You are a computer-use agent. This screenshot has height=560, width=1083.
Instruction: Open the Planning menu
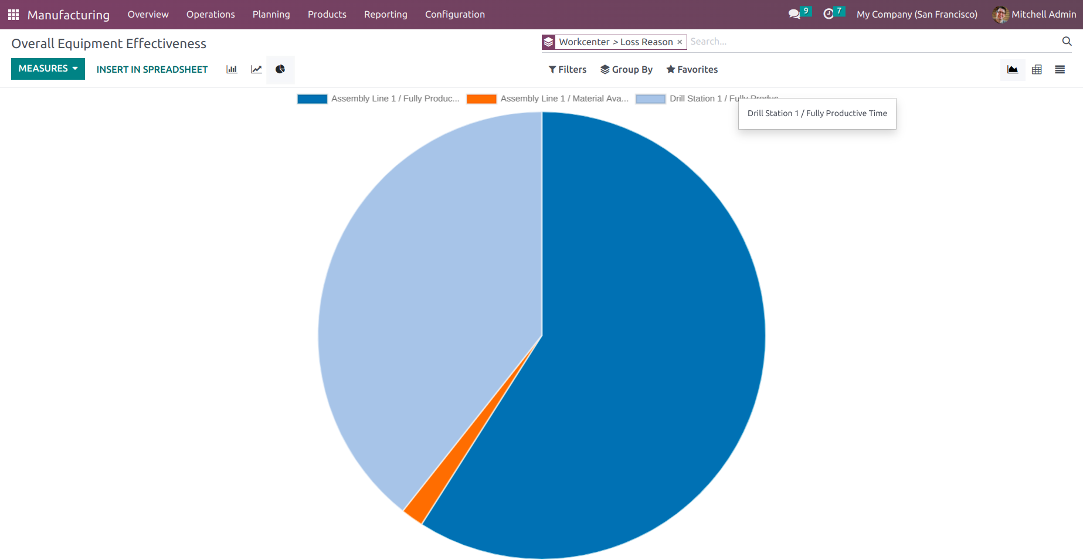(271, 14)
